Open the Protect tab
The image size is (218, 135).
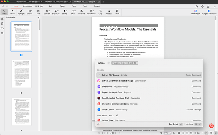(97, 6)
